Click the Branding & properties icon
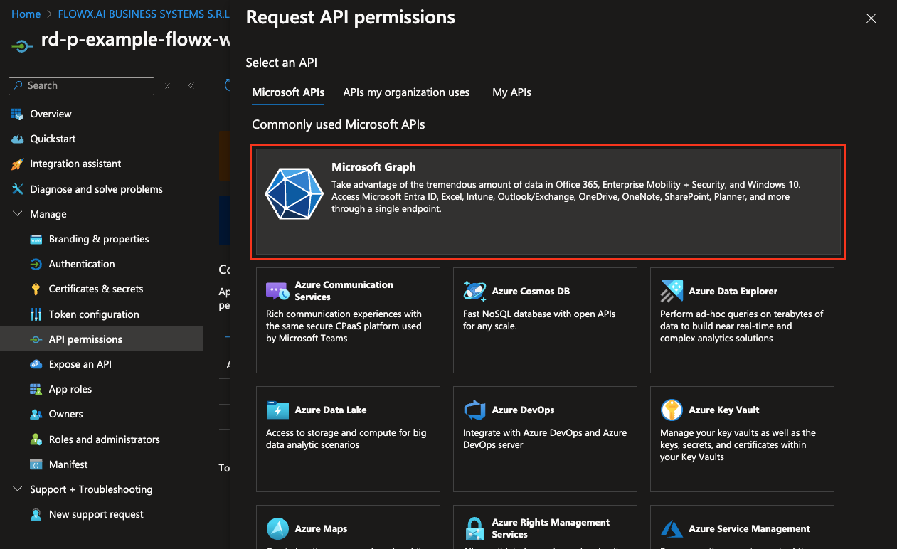The width and height of the screenshot is (897, 549). point(36,239)
